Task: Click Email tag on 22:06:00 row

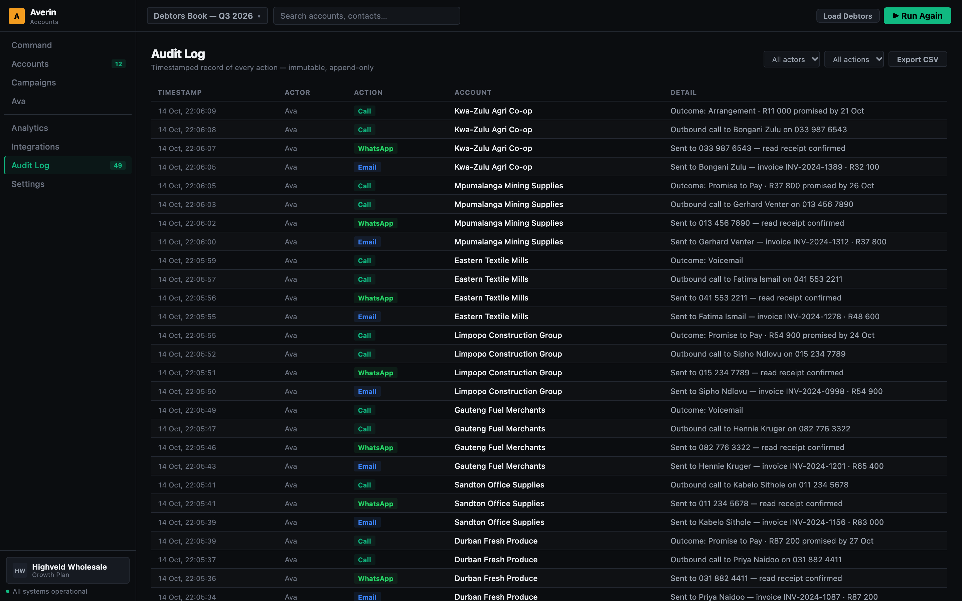Action: tap(367, 242)
